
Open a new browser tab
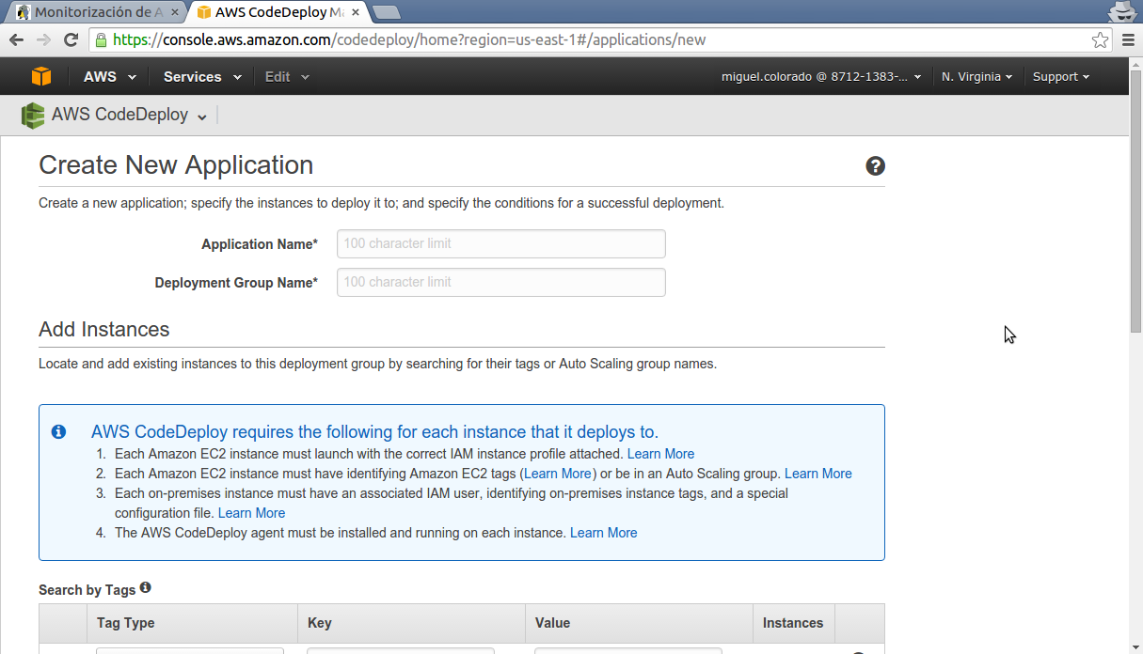click(x=386, y=12)
